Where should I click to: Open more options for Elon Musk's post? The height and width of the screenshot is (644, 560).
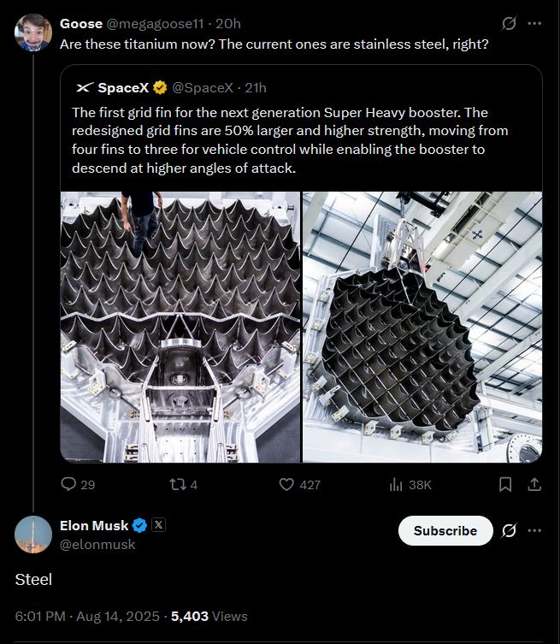coord(535,530)
